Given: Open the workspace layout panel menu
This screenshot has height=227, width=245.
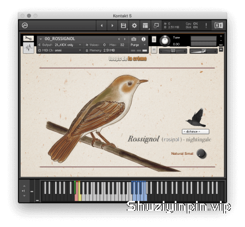Looking at the screenshot, I should [x=145, y=26].
